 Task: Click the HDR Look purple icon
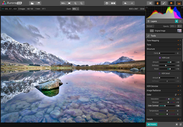point(160,58)
